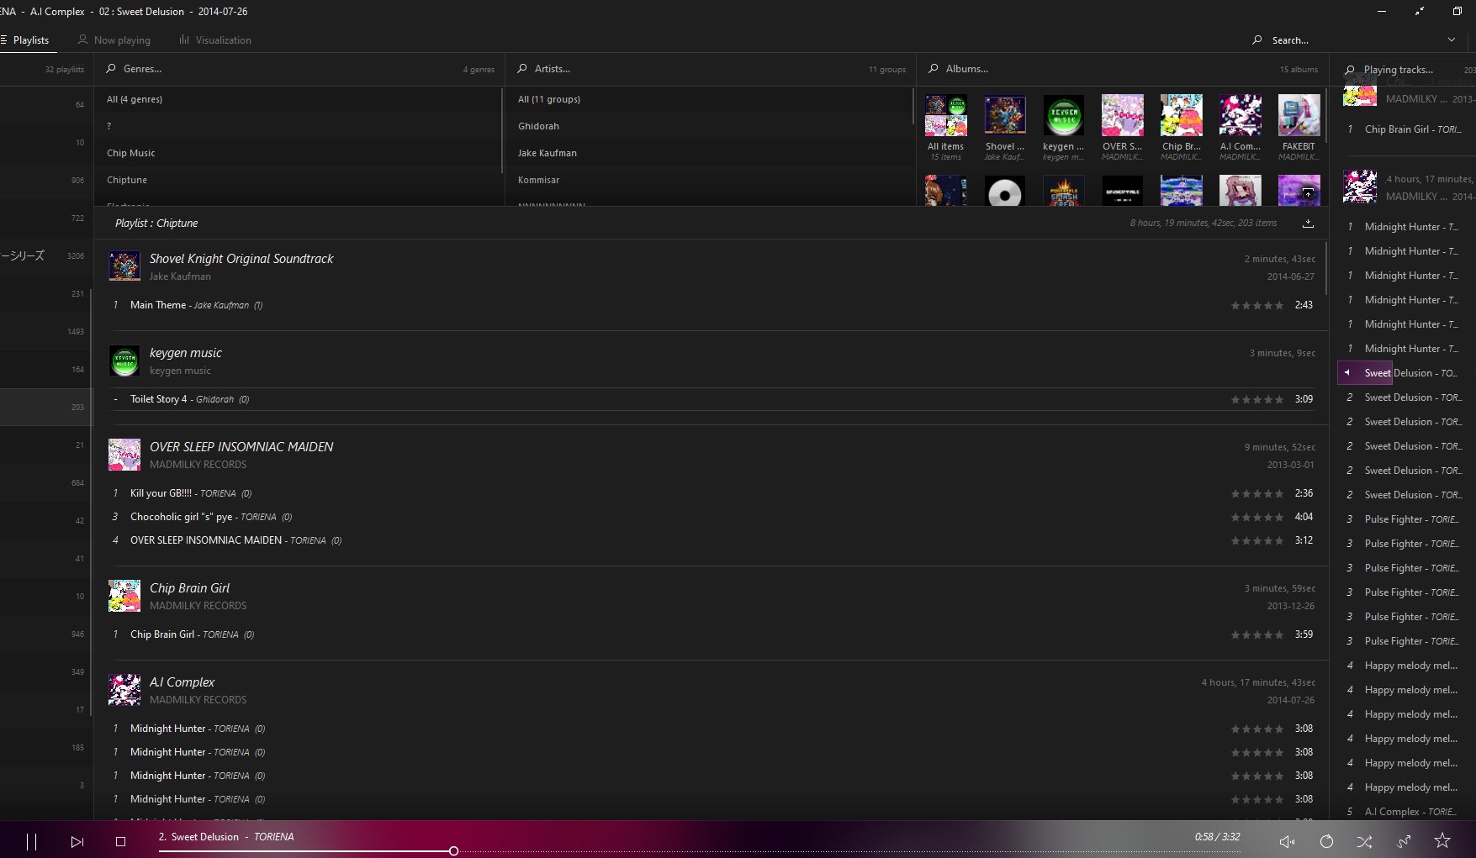Rate Chip Brain Girl track using stars
This screenshot has height=858, width=1476.
tap(1257, 634)
